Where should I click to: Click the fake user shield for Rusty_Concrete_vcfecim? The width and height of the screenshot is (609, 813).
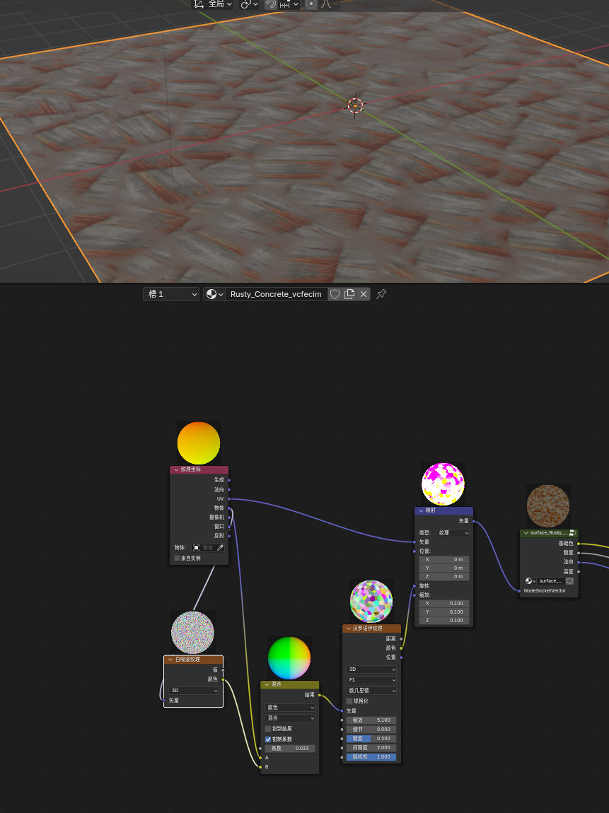[335, 294]
